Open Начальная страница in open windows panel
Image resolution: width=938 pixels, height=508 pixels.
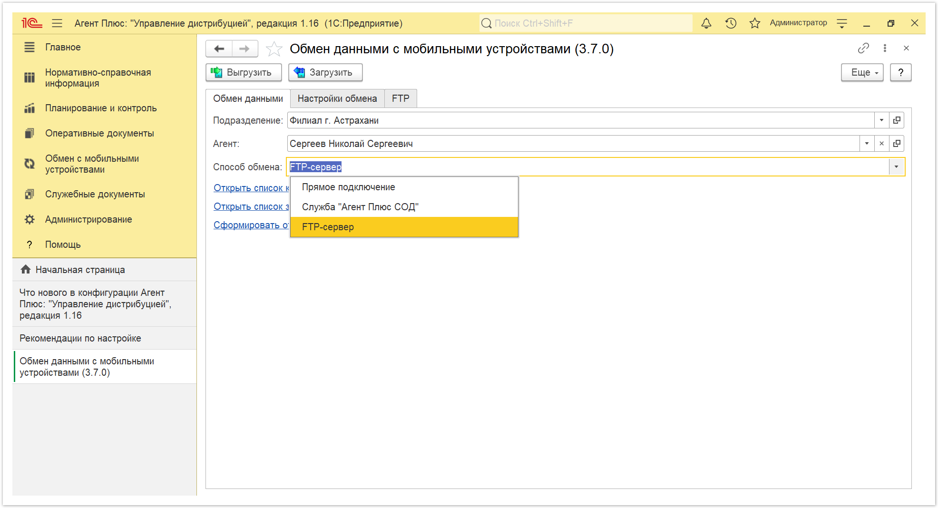point(105,270)
